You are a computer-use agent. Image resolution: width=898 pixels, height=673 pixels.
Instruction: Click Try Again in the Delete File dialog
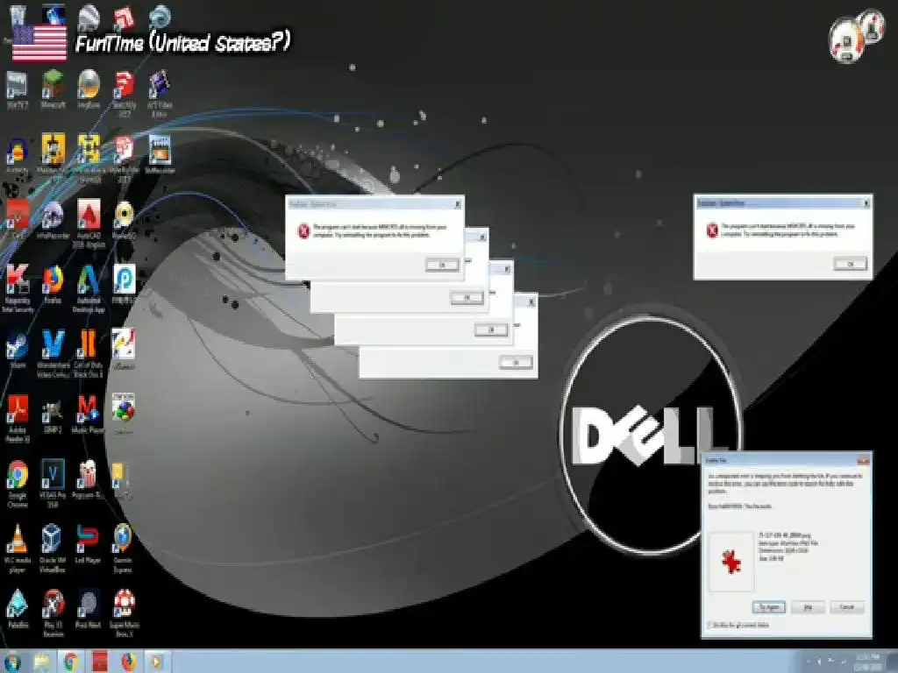pos(768,607)
